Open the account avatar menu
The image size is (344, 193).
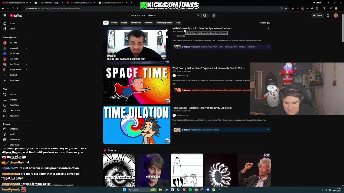[336, 15]
